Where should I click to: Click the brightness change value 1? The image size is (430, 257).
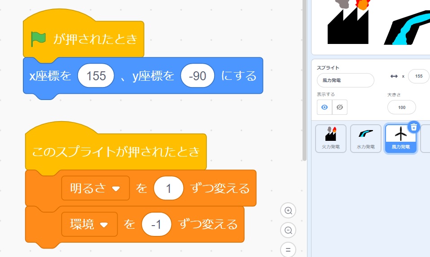(x=169, y=188)
